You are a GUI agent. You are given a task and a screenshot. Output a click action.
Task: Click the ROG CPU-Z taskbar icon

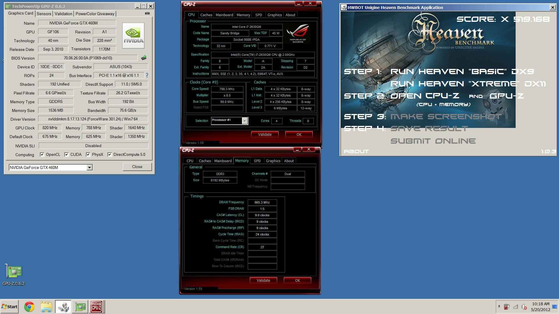tap(97, 307)
